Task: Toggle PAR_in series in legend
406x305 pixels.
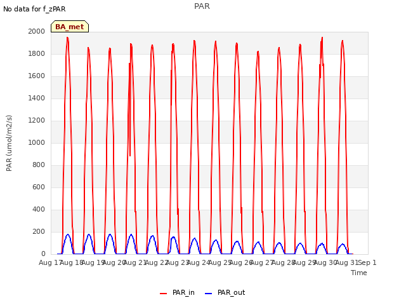Action: [178, 293]
